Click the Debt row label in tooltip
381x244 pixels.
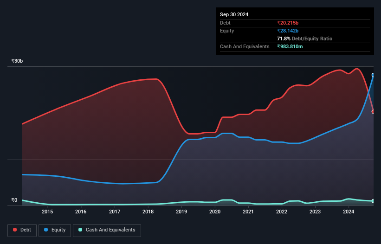pyautogui.click(x=225, y=23)
